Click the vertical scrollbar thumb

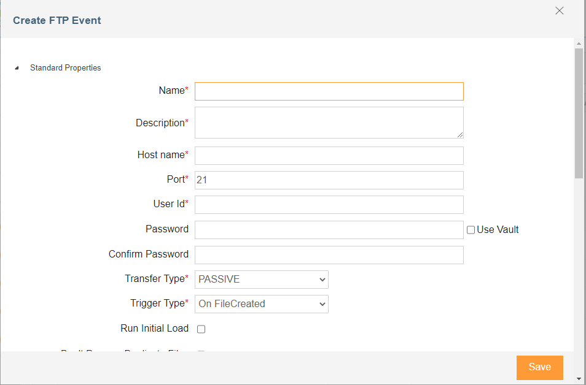(x=579, y=114)
